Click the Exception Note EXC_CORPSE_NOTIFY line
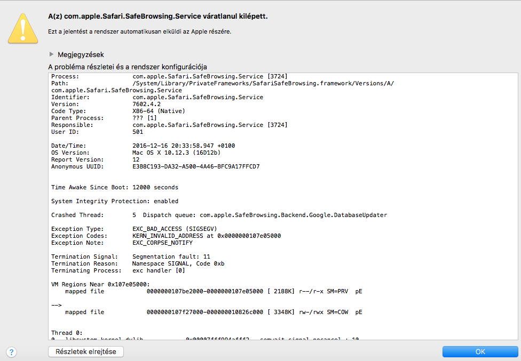 (x=122, y=243)
